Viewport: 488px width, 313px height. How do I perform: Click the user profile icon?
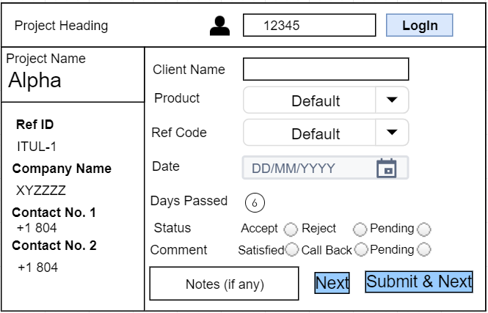[x=219, y=26]
